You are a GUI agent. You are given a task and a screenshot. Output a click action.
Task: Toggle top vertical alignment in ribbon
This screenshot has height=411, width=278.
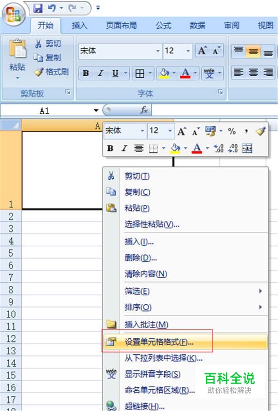pyautogui.click(x=238, y=51)
